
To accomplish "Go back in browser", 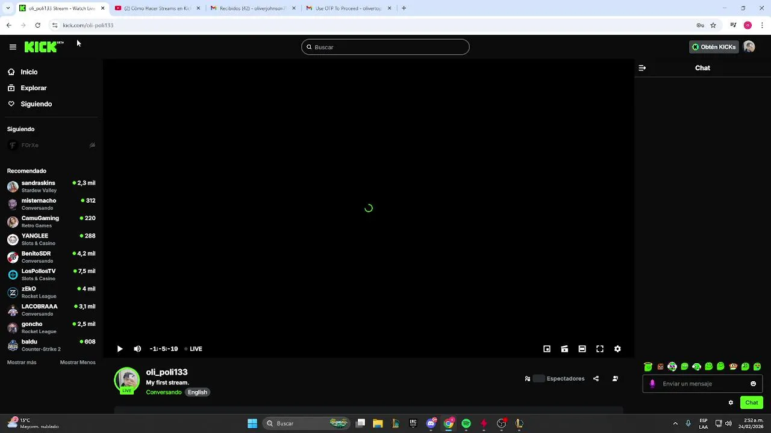I will (8, 25).
